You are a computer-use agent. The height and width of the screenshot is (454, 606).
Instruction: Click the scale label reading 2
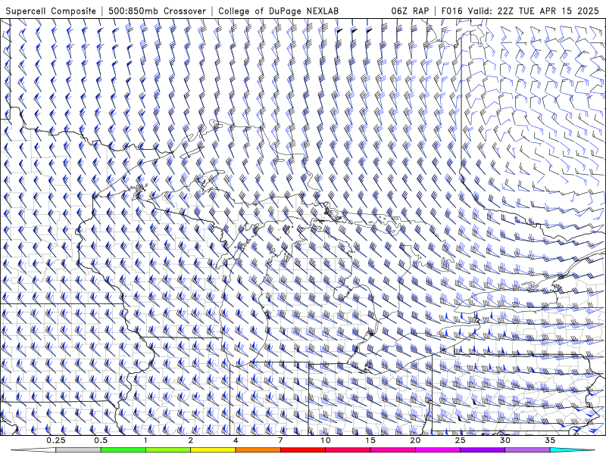[x=191, y=440]
